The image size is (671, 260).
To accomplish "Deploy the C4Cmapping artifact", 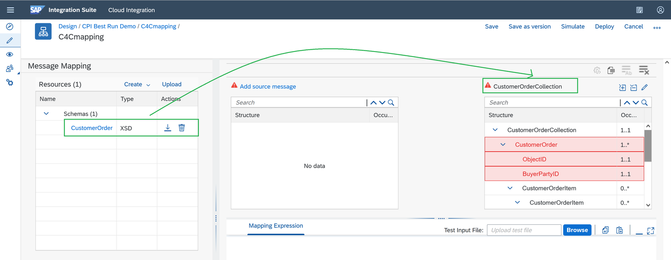I will coord(604,26).
